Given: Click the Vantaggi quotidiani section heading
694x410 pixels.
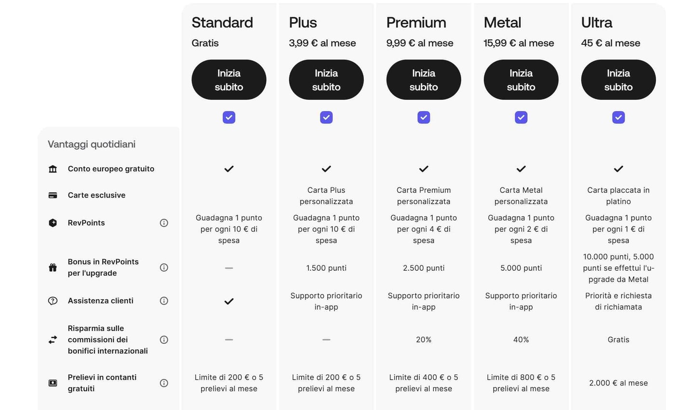Looking at the screenshot, I should click(x=92, y=144).
